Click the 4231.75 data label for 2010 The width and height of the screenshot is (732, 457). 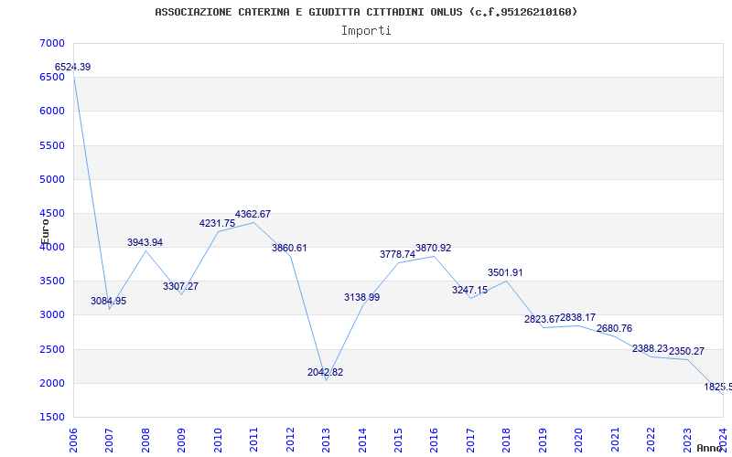point(217,223)
